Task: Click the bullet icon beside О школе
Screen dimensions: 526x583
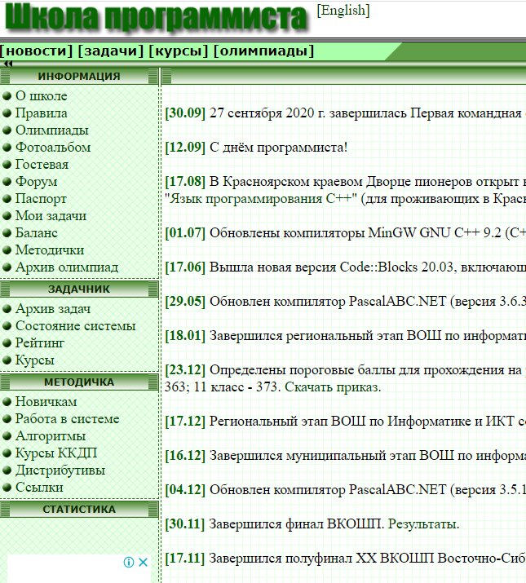Action: [x=7, y=96]
